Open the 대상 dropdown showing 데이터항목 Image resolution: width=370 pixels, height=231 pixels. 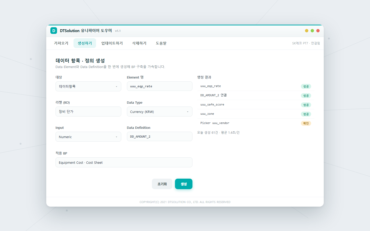coord(88,86)
